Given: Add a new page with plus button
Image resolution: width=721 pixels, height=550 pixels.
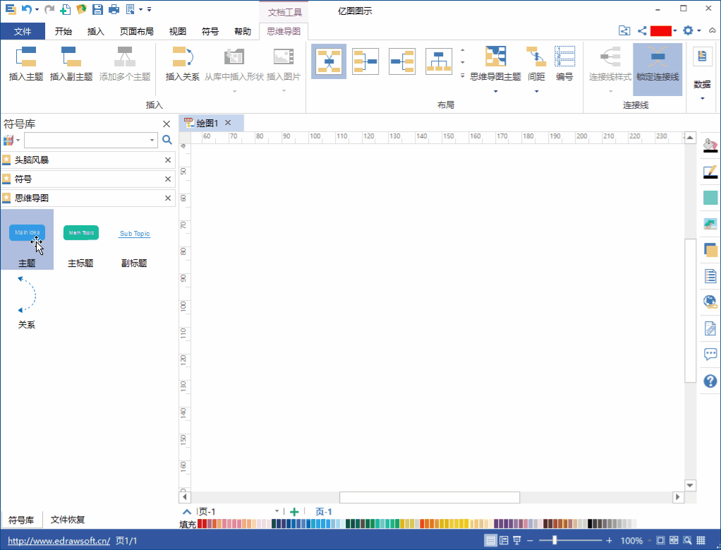Looking at the screenshot, I should click(x=294, y=511).
